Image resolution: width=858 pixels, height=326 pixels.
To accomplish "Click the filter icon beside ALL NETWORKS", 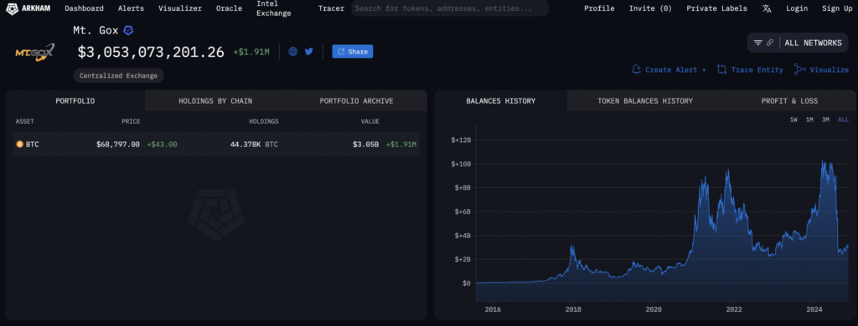I will (x=757, y=43).
